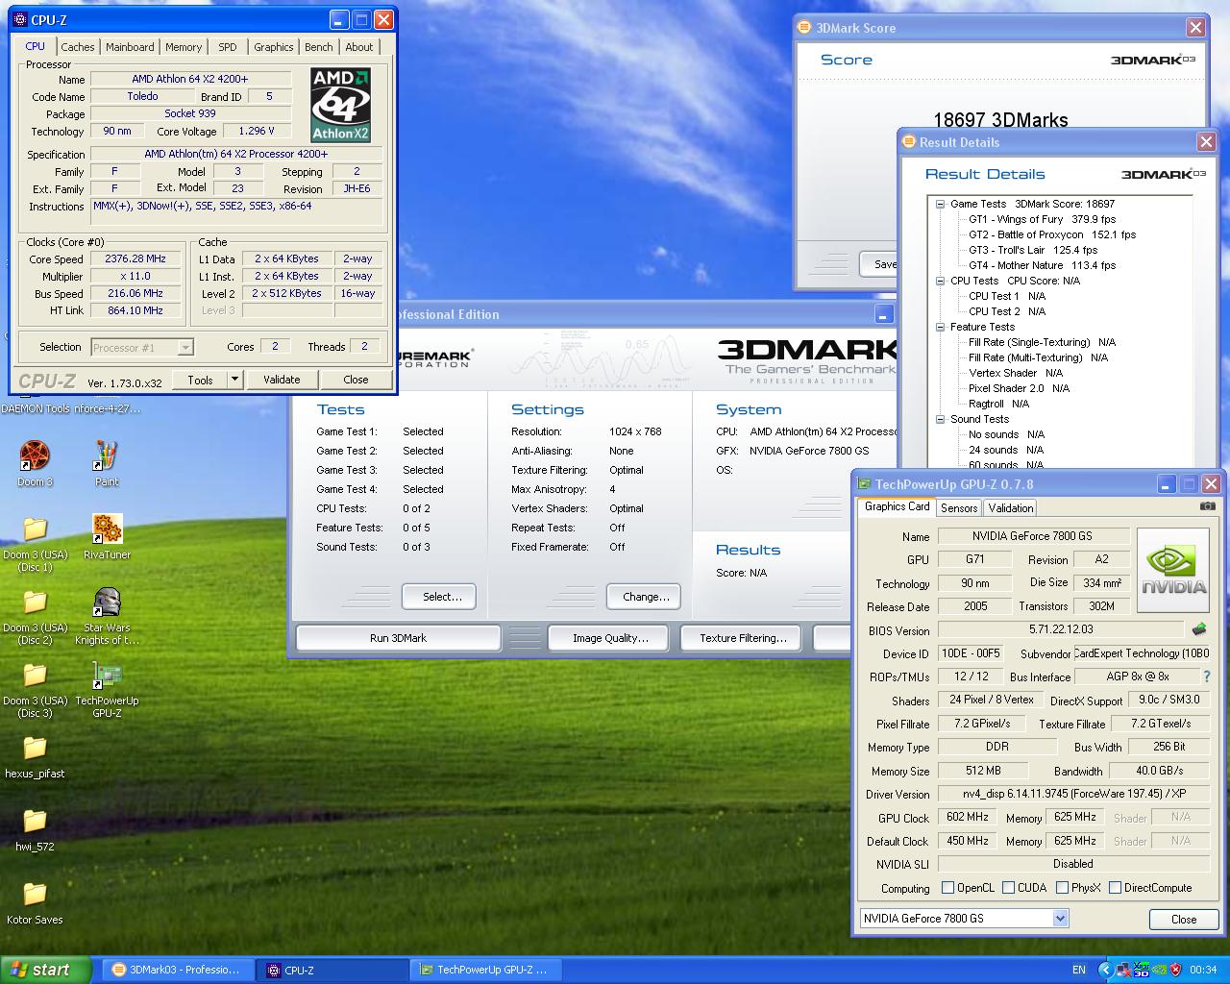Switch to the Validation tab in GPU-Z
The height and width of the screenshot is (984, 1230).
click(1011, 508)
